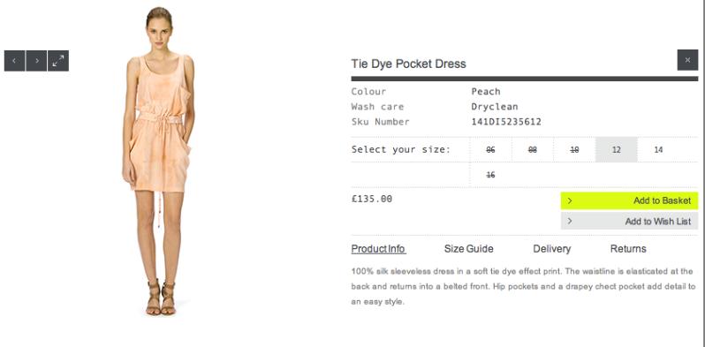This screenshot has width=705, height=347.
Task: Click arrow icon on Add to Basket
Action: (x=570, y=201)
